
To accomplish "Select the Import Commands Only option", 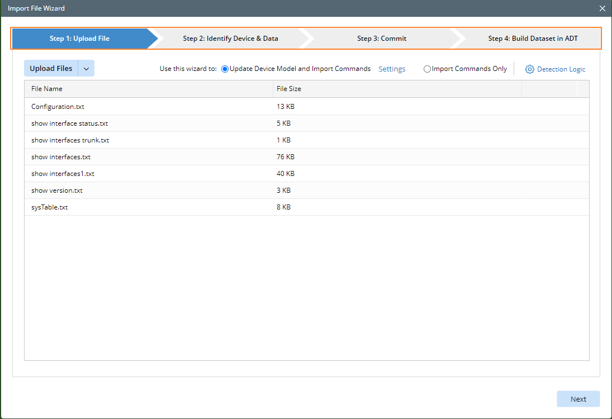I will pos(427,69).
